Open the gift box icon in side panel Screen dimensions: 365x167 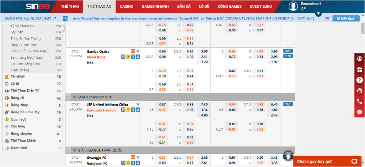pos(360,70)
